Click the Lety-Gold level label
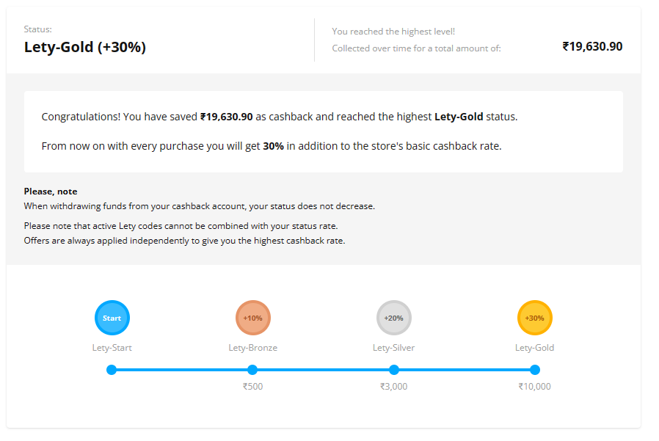 coord(534,348)
